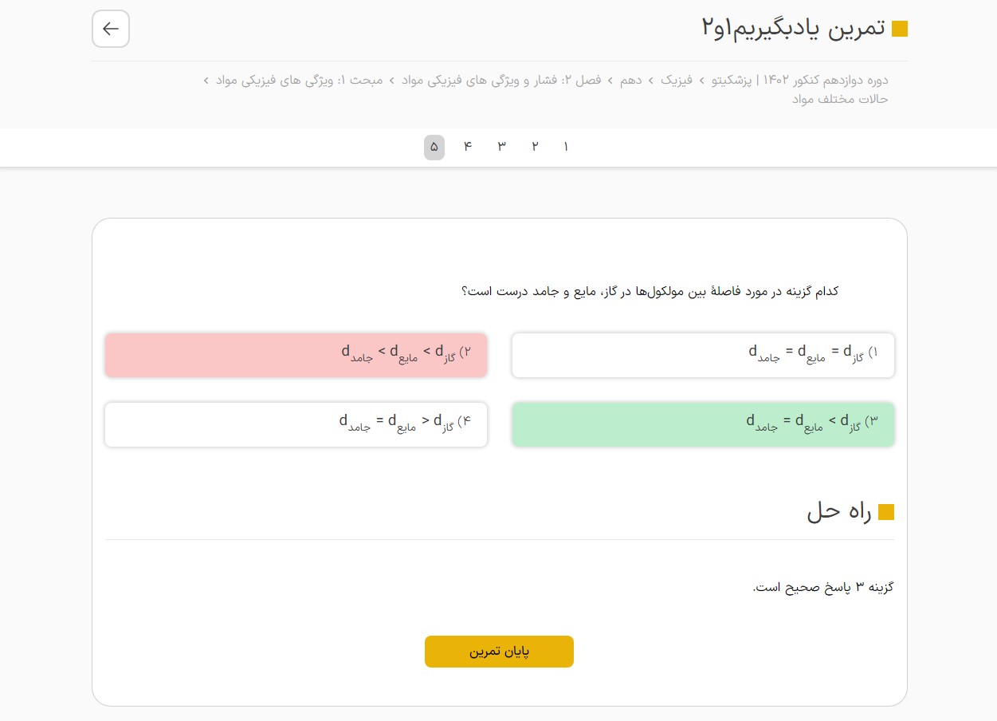Select answer option ۴
The height and width of the screenshot is (721, 997).
click(296, 424)
